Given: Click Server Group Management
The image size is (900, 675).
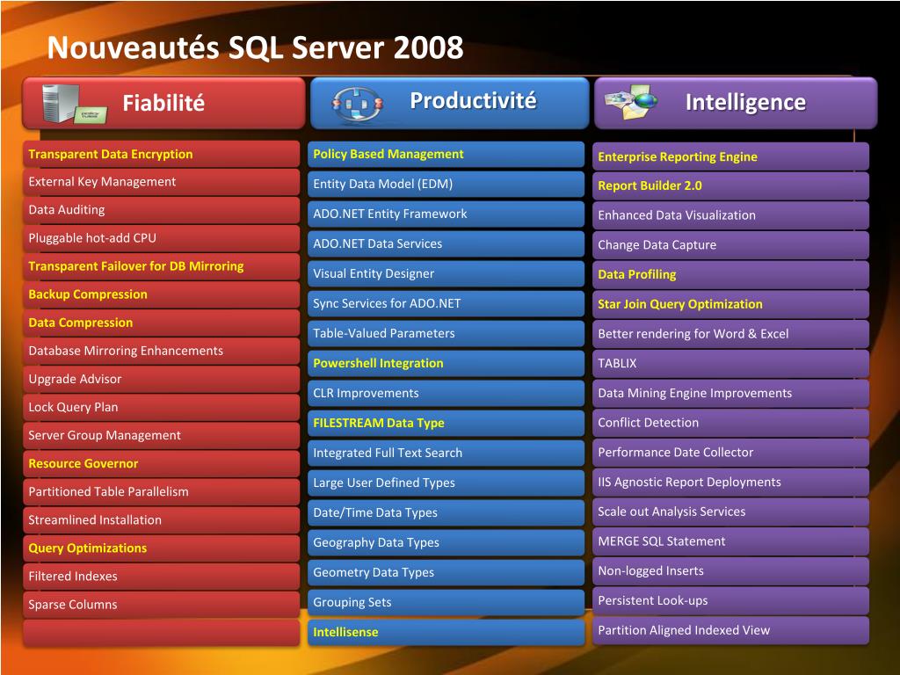Looking at the screenshot, I should click(162, 435).
